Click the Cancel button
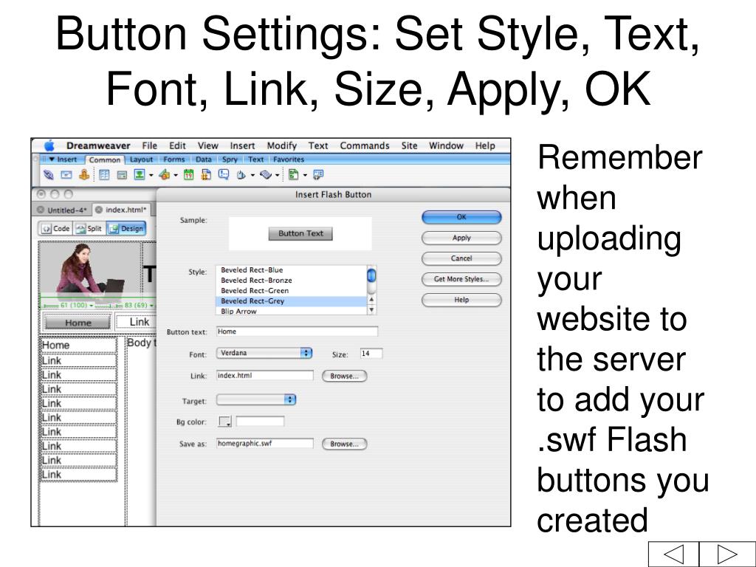The height and width of the screenshot is (567, 756). pos(461,258)
